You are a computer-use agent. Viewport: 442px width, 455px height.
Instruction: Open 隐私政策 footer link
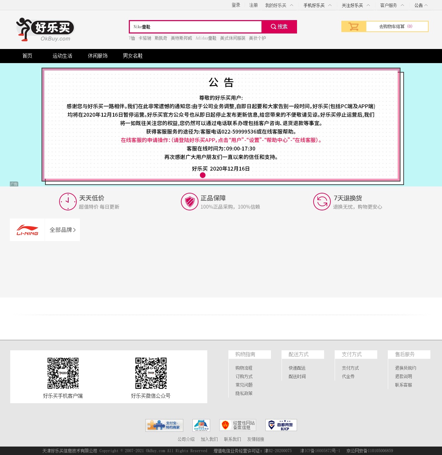tap(244, 393)
